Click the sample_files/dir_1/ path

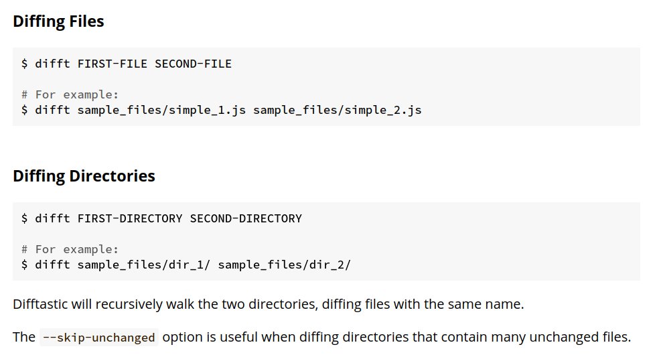144,264
